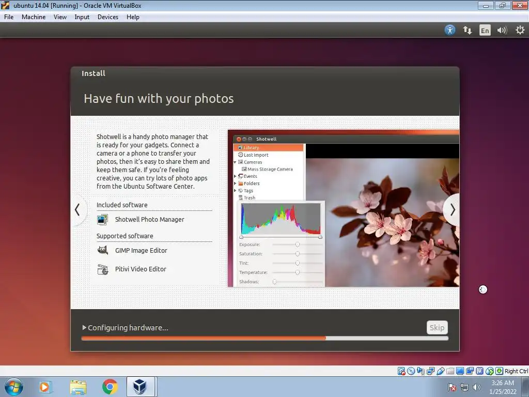Open the Help menu

[133, 17]
